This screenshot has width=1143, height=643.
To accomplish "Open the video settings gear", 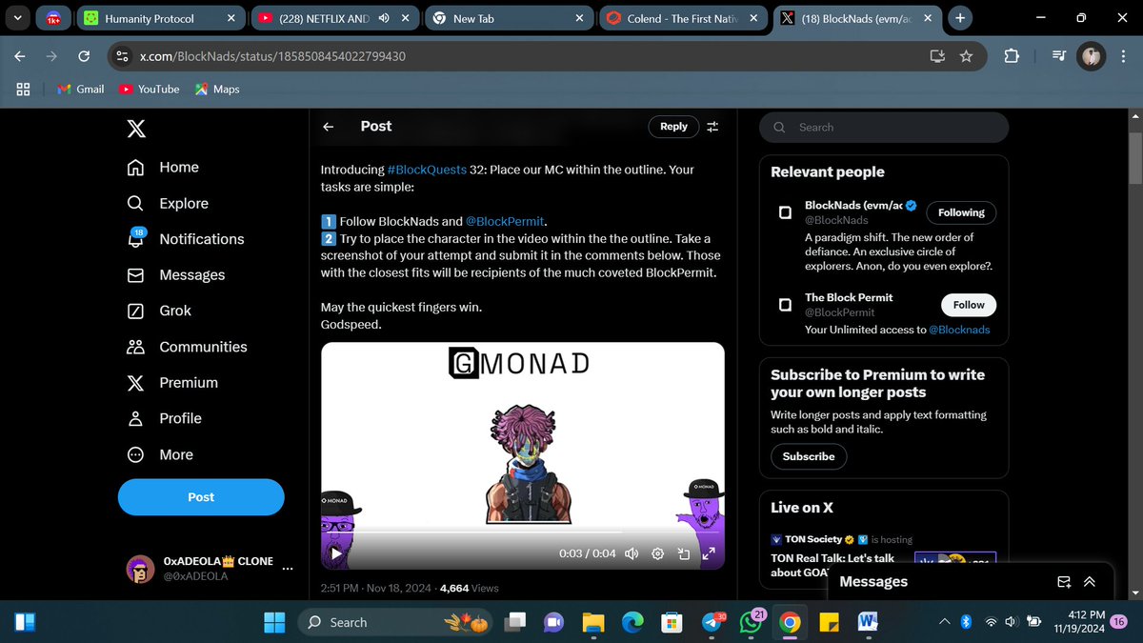I will 657,553.
